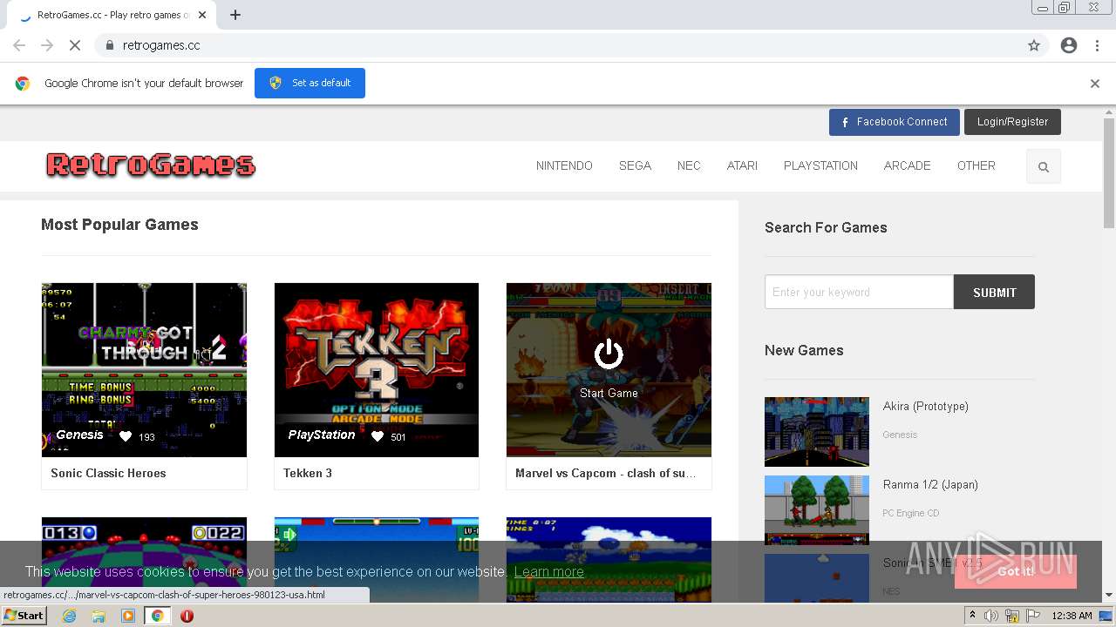Click the PlayStation tag on Tekken card
Image resolution: width=1116 pixels, height=627 pixels.
coord(322,435)
